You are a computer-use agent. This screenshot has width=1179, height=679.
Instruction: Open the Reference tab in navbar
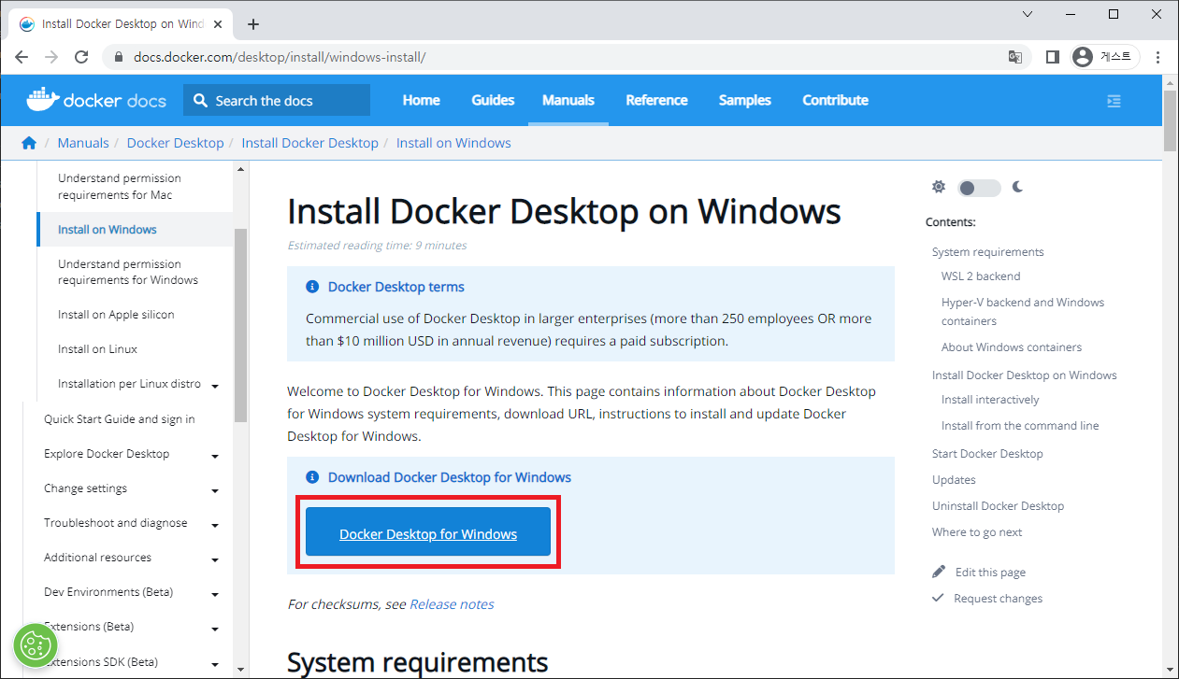click(656, 100)
